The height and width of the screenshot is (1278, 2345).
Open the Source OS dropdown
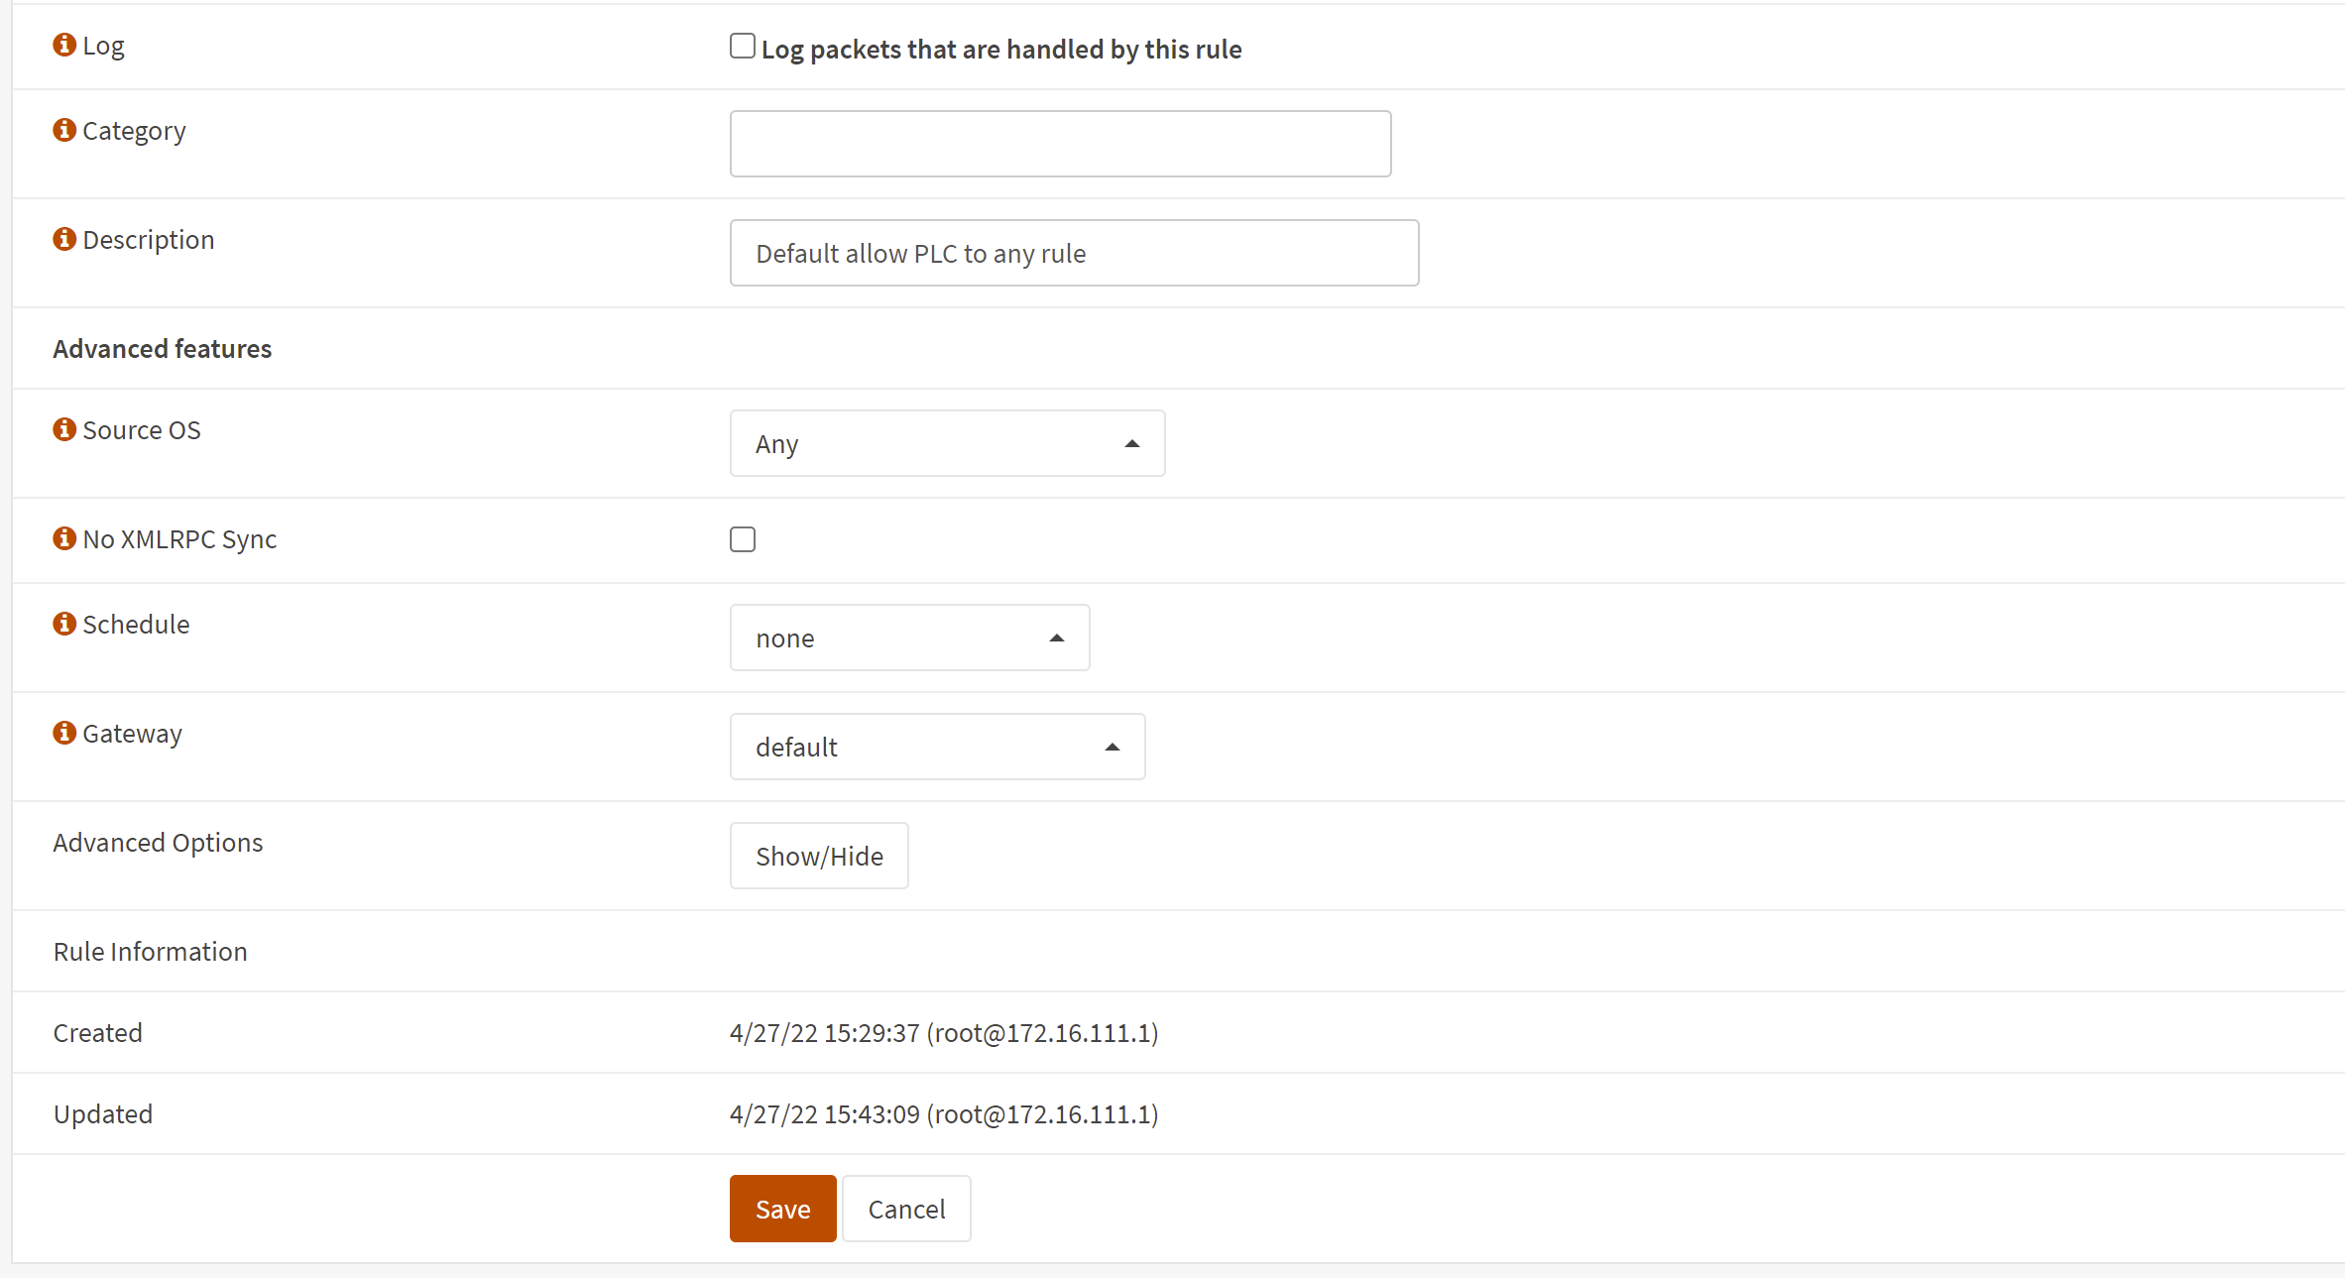point(947,443)
